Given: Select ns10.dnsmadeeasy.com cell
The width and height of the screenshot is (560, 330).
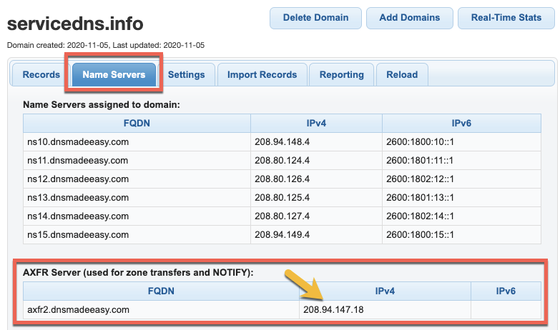Looking at the screenshot, I should click(137, 142).
